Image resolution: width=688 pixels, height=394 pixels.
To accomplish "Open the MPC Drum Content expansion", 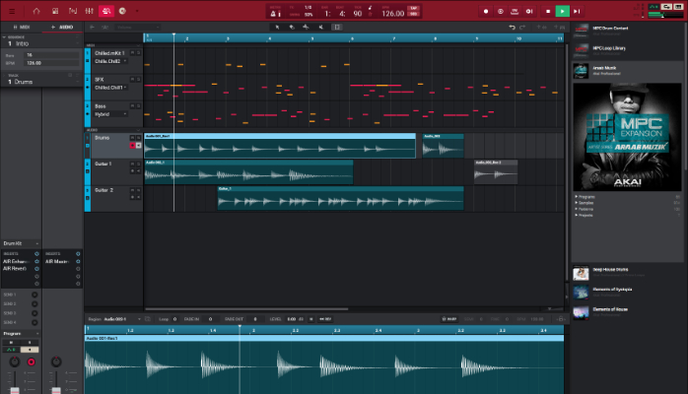I will tap(628, 31).
